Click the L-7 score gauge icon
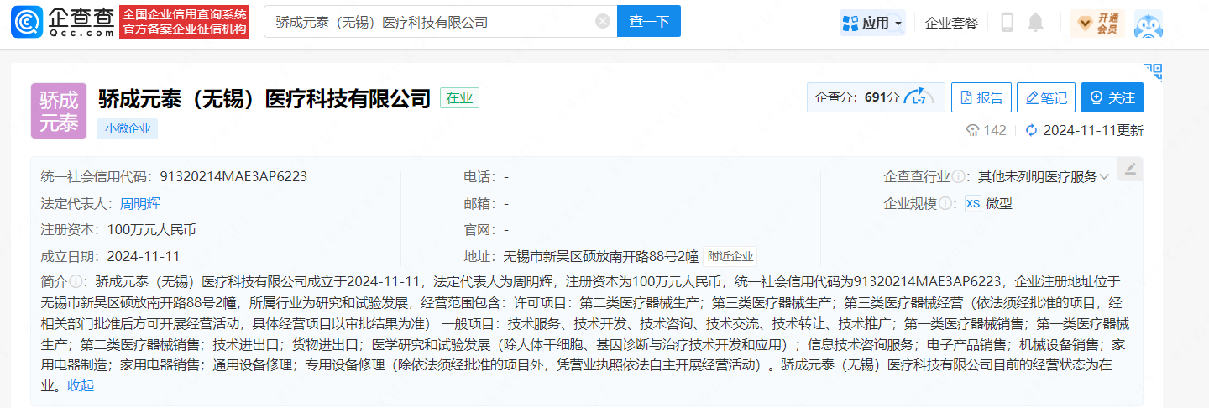This screenshot has height=408, width=1209. [919, 97]
